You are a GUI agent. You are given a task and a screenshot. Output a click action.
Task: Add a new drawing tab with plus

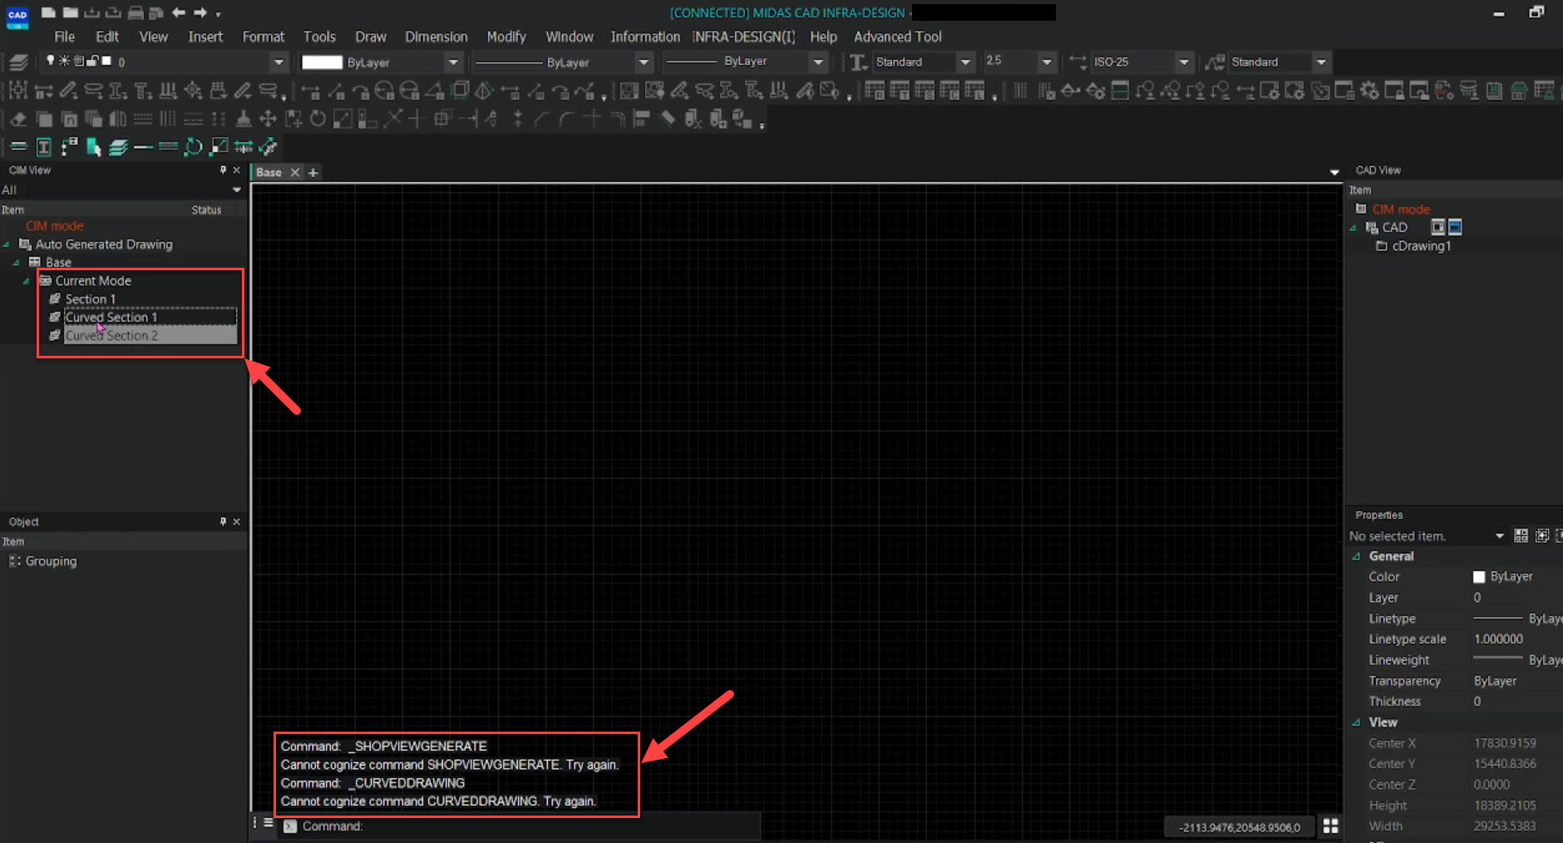click(x=313, y=172)
